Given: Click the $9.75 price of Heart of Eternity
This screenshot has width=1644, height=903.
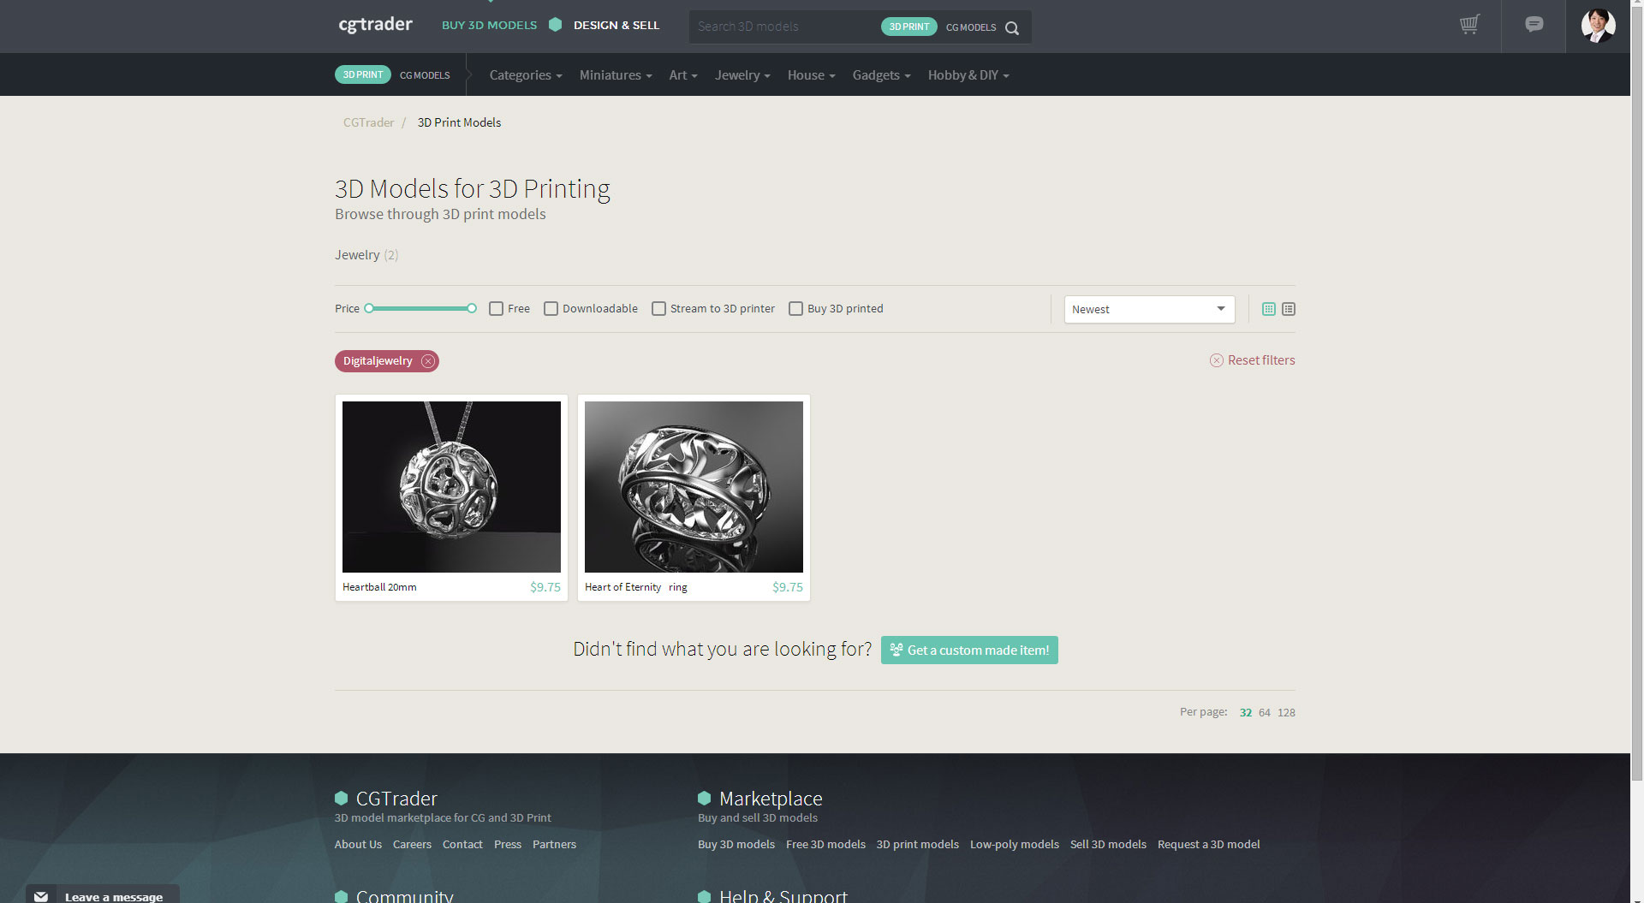Looking at the screenshot, I should point(788,587).
